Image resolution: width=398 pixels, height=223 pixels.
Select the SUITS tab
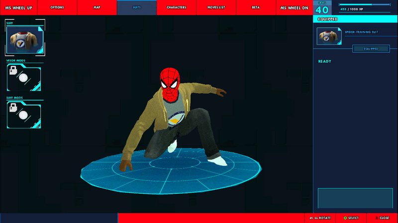tap(136, 7)
